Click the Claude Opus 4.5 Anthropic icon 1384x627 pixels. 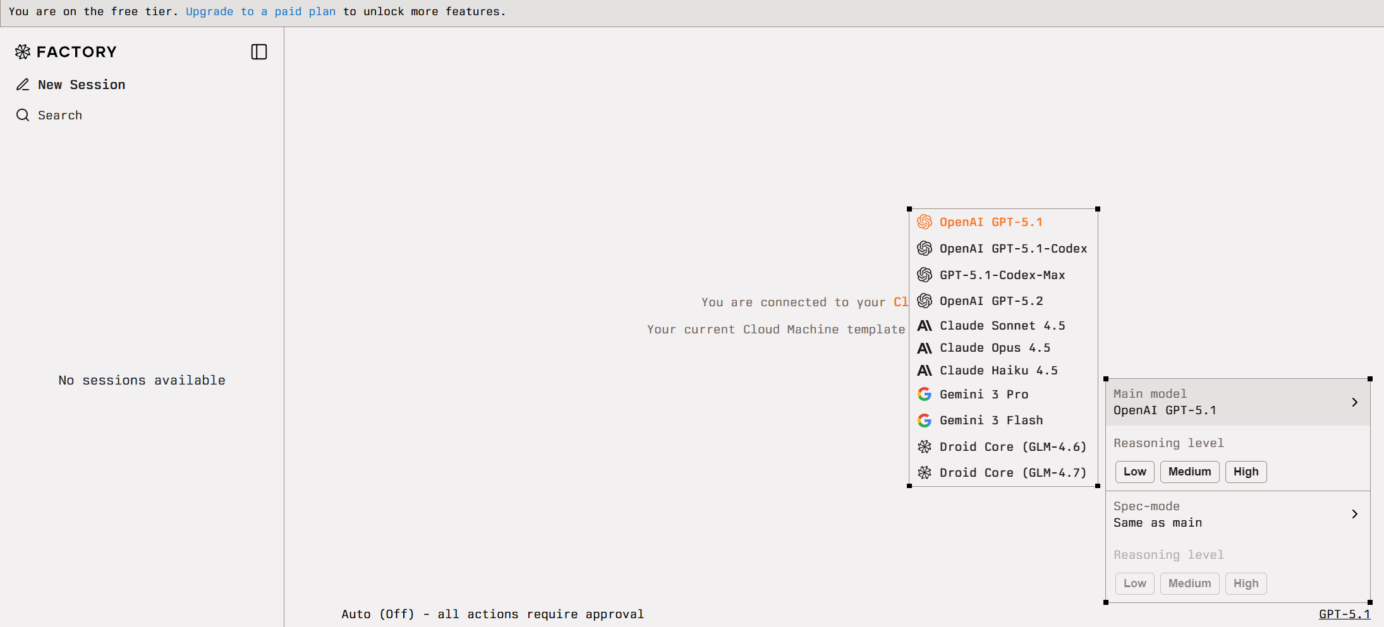coord(925,348)
